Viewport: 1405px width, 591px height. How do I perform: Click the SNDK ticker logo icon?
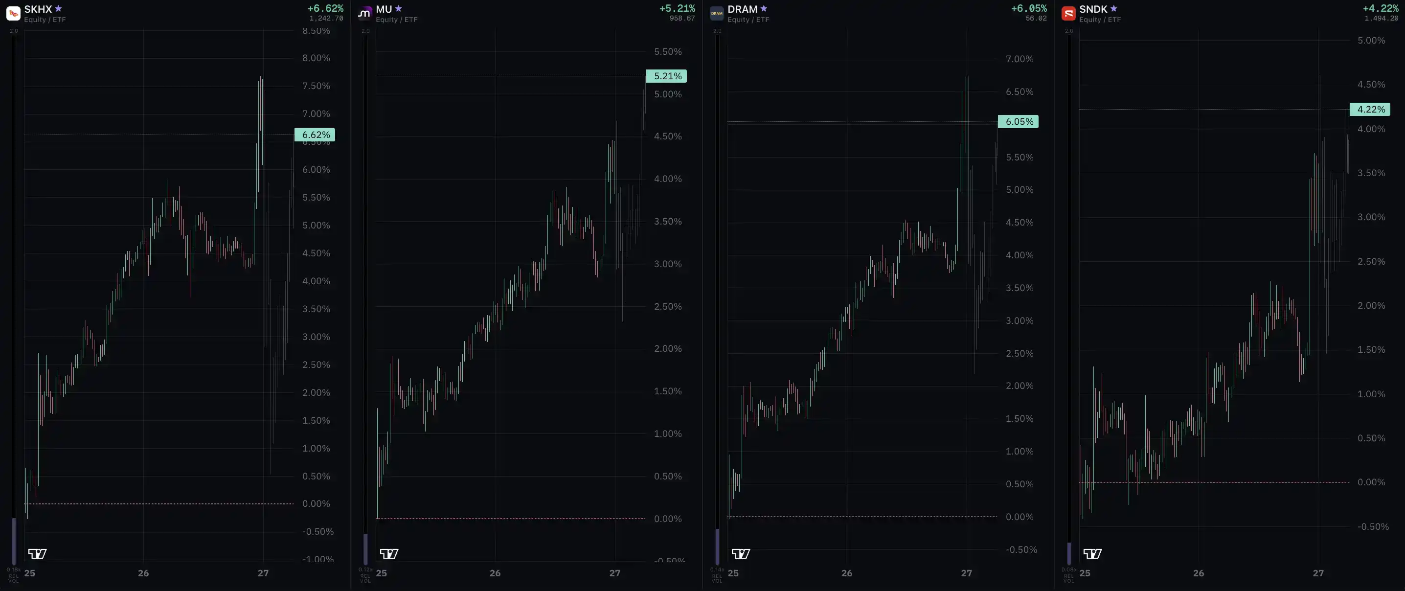coord(1068,13)
